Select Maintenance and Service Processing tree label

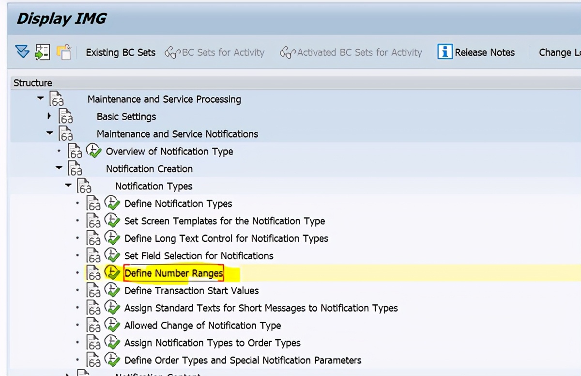coord(164,99)
